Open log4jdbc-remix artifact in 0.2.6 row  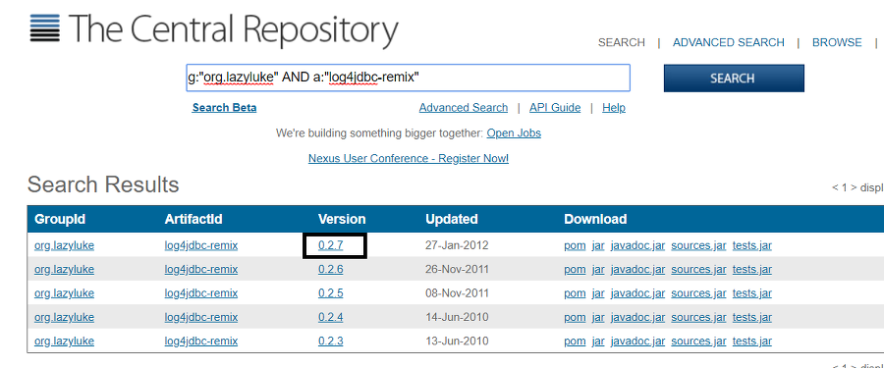point(201,270)
